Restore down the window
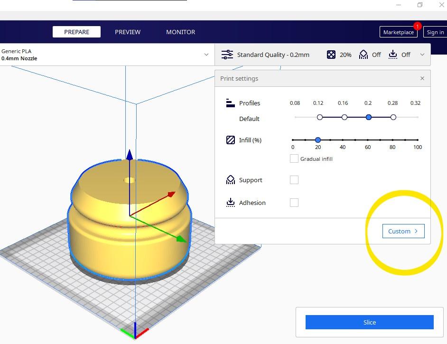The image size is (447, 344). point(419,5)
